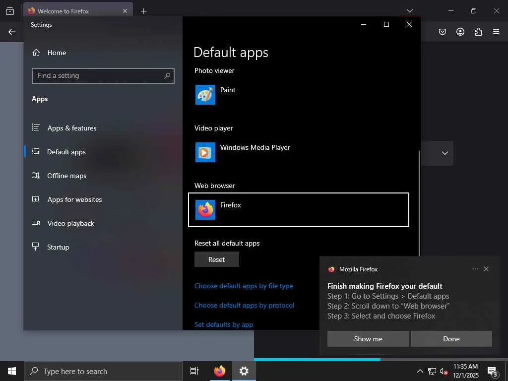Click Settings gear on taskbar

coord(244,371)
